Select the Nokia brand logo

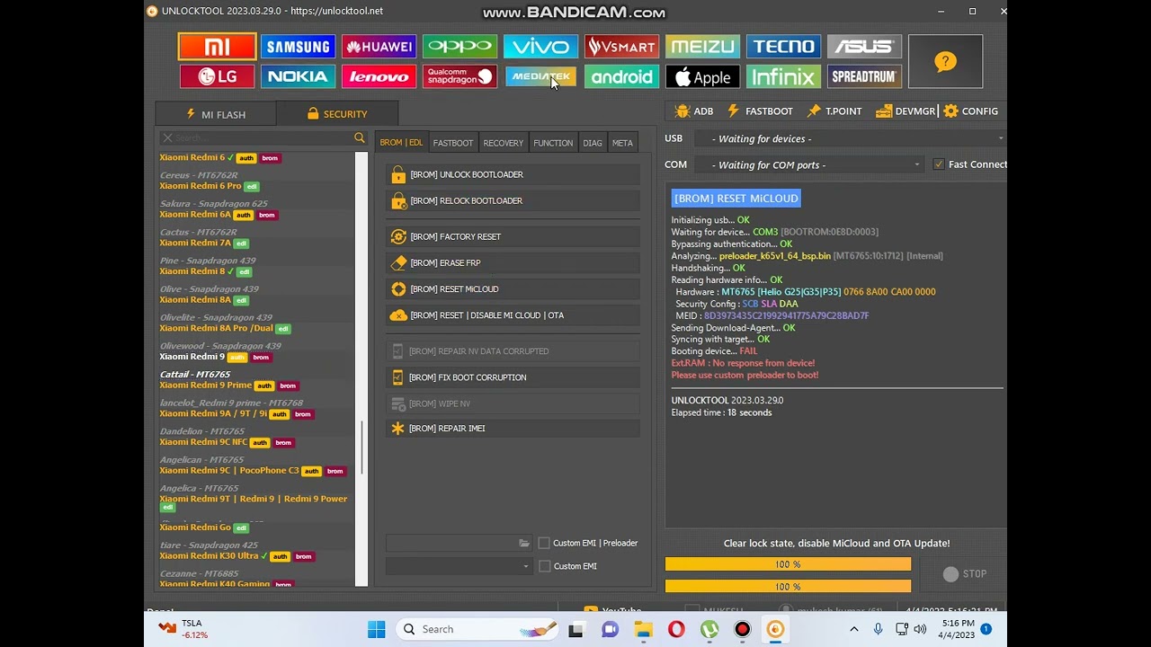(298, 76)
